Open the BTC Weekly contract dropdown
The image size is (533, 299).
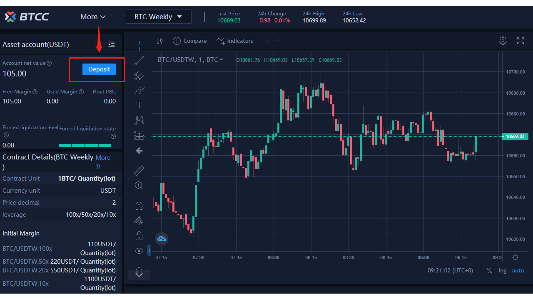159,17
